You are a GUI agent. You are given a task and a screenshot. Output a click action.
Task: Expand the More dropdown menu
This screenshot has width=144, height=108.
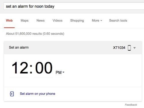coord(97,20)
